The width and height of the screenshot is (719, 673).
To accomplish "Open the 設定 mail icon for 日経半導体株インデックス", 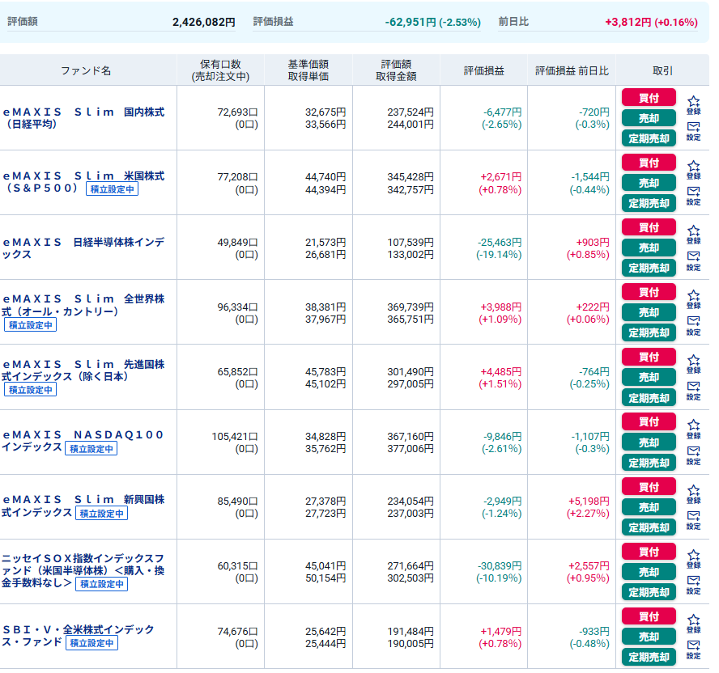I will click(x=694, y=260).
